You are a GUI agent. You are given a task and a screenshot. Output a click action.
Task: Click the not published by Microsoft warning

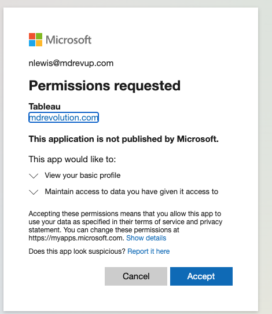click(x=124, y=139)
